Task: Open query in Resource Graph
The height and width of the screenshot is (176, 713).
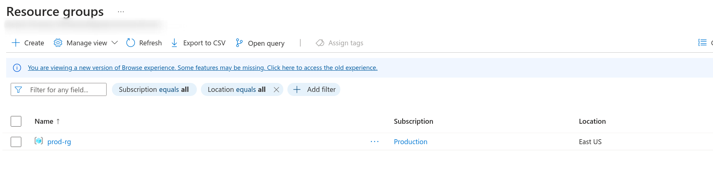Action: (x=260, y=43)
